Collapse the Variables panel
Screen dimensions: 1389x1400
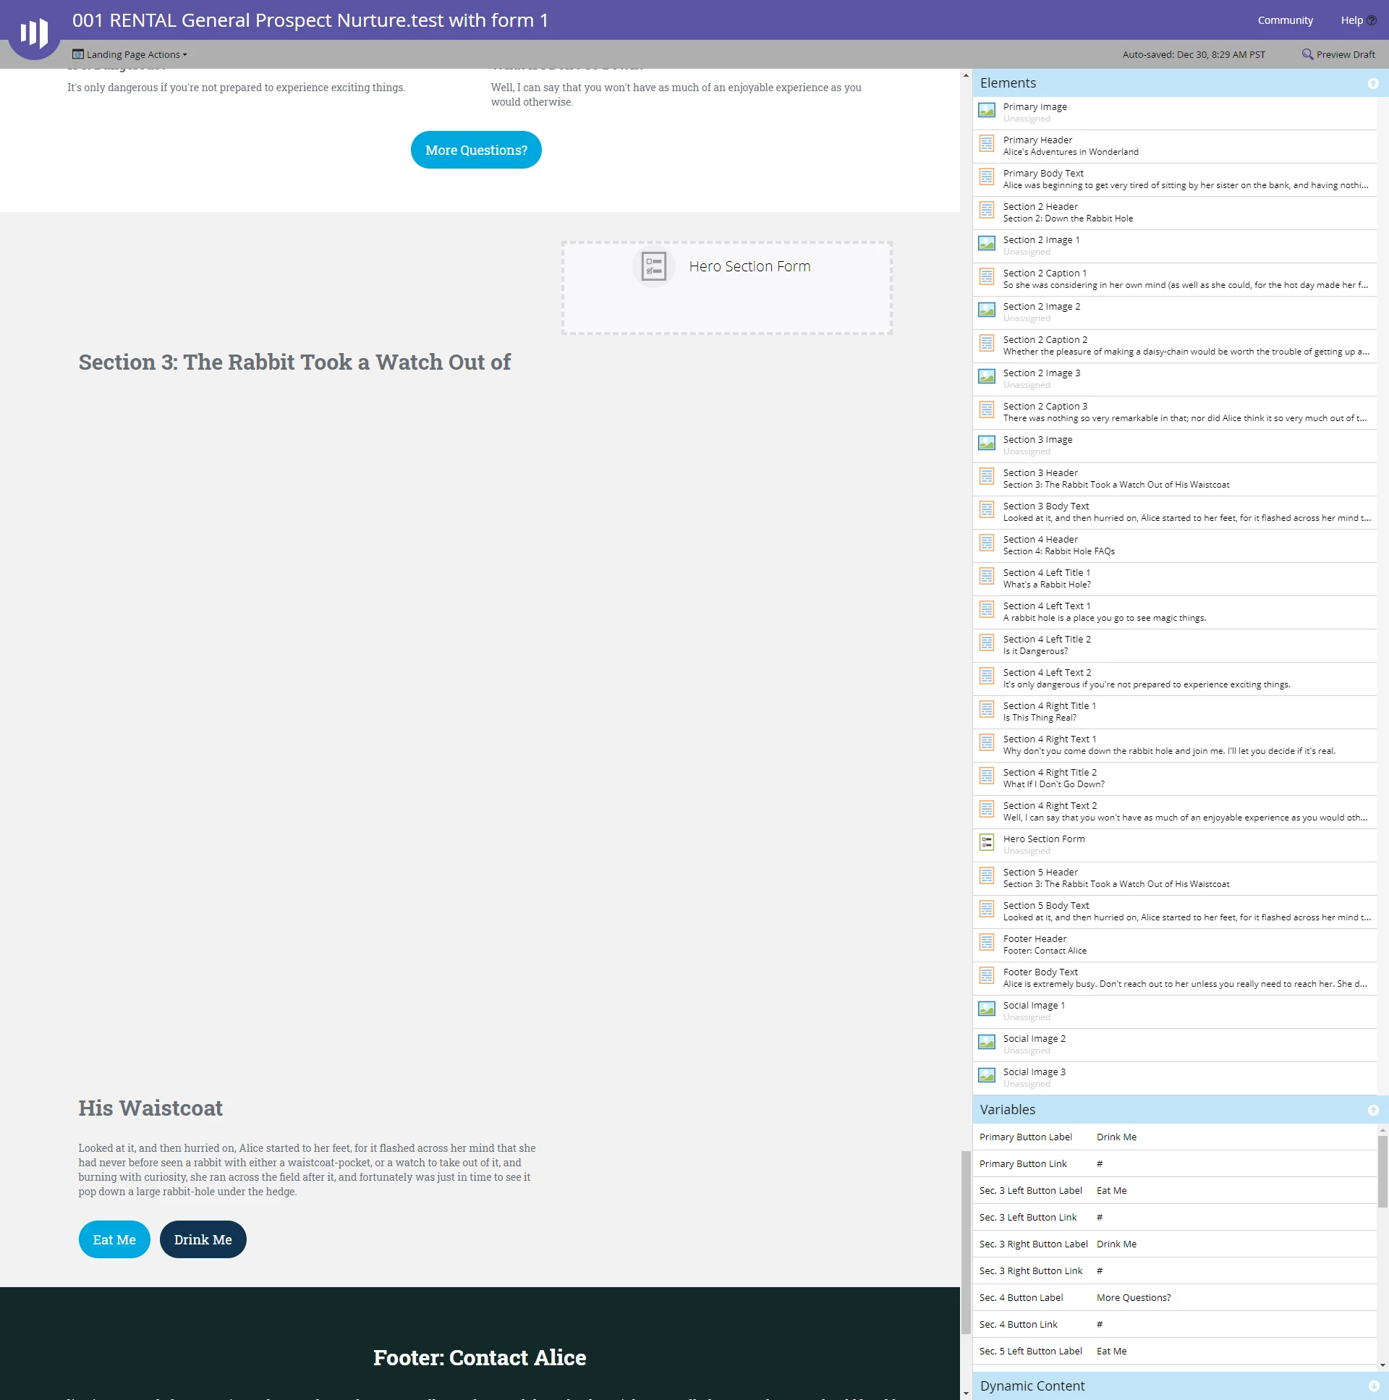[1372, 1110]
